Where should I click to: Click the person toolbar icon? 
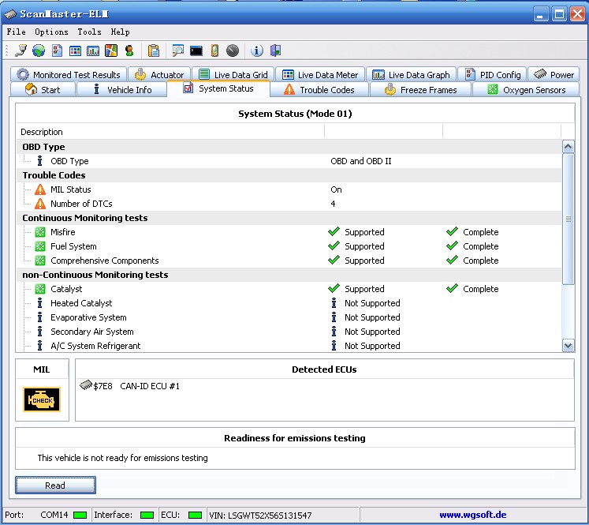click(x=129, y=51)
